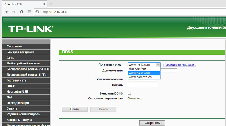Click the Выйти button
Screen dimensions: 226x126
click(103, 109)
